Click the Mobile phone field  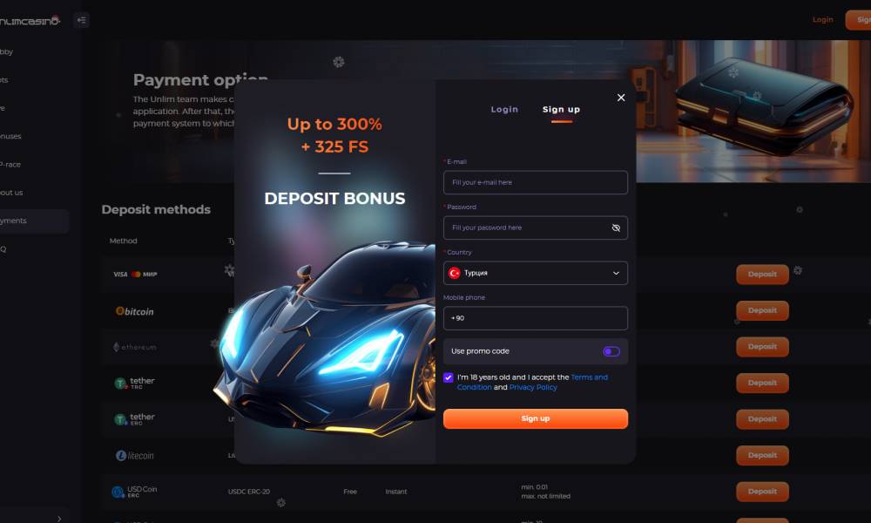[x=536, y=318]
